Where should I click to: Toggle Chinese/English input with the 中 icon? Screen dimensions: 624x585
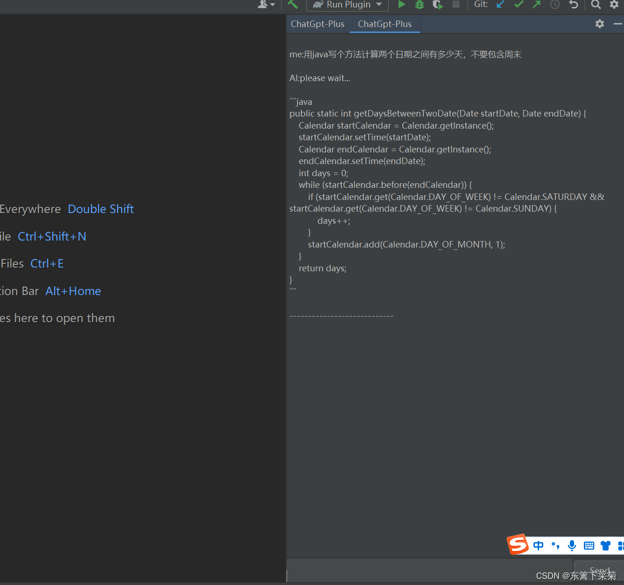[538, 545]
